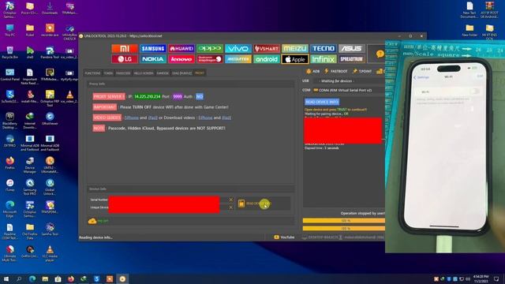Open the T.Point toolbar option

[362, 71]
